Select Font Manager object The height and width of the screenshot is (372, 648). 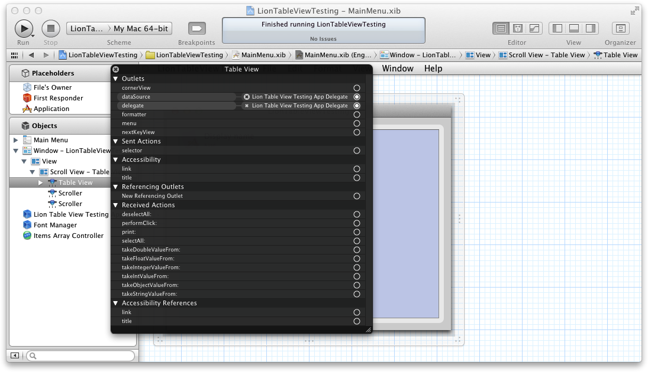[55, 225]
